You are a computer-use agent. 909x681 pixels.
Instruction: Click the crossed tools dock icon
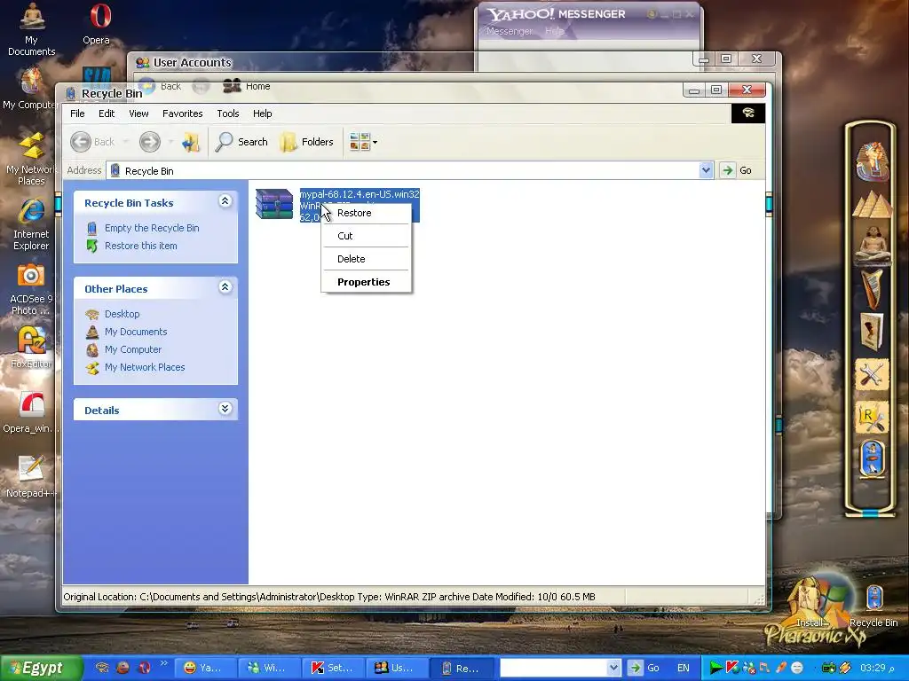(872, 375)
